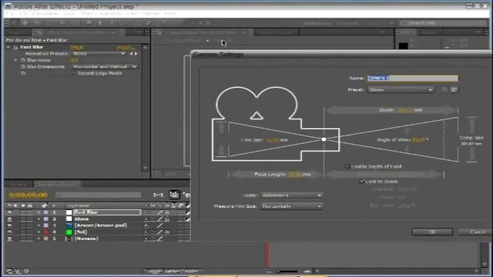Click Reset link for Fast Blur
This screenshot has width=493, height=277.
coord(77,48)
